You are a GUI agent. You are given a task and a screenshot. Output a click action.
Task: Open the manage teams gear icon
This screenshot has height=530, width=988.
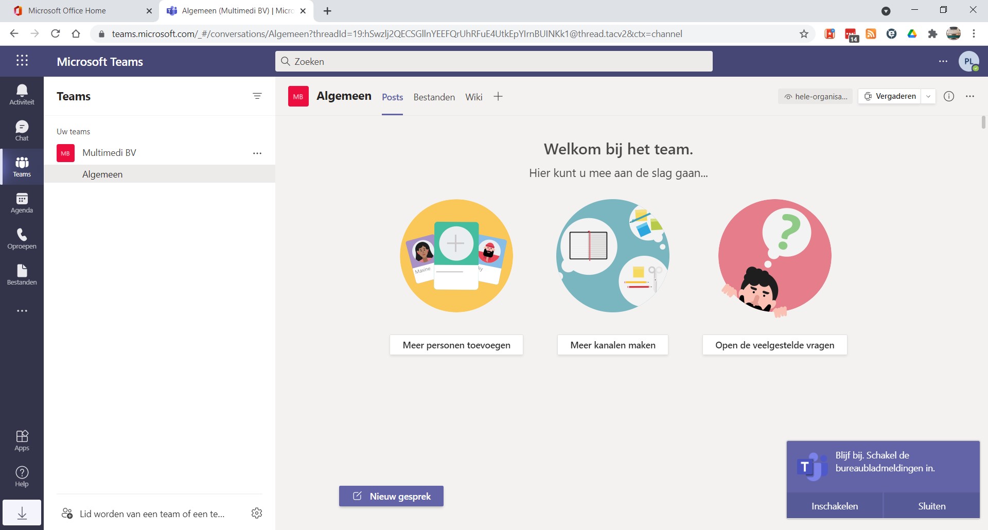click(257, 513)
